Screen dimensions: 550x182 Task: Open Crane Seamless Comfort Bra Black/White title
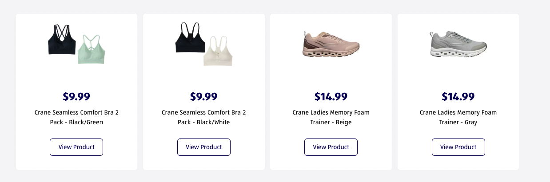(204, 117)
